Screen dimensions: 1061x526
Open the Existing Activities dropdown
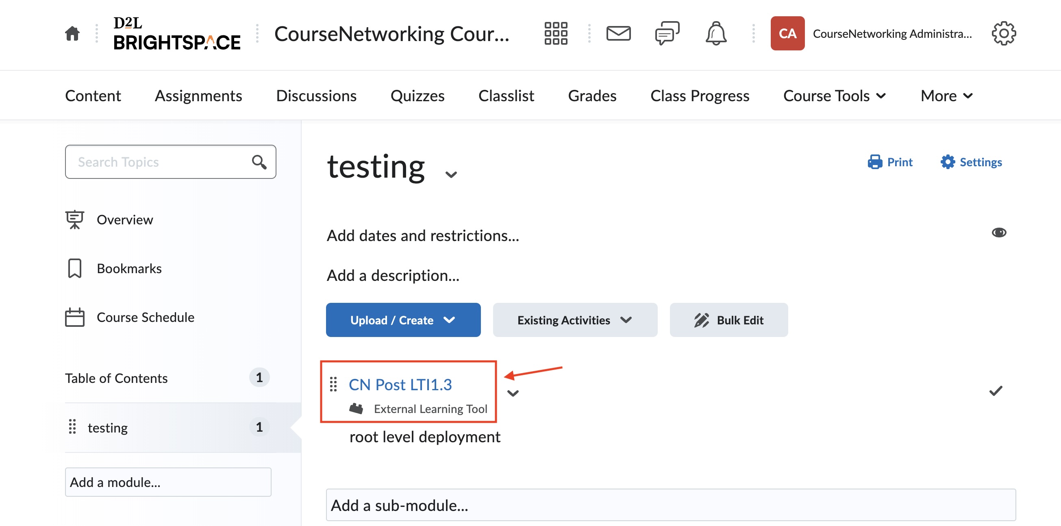point(574,320)
